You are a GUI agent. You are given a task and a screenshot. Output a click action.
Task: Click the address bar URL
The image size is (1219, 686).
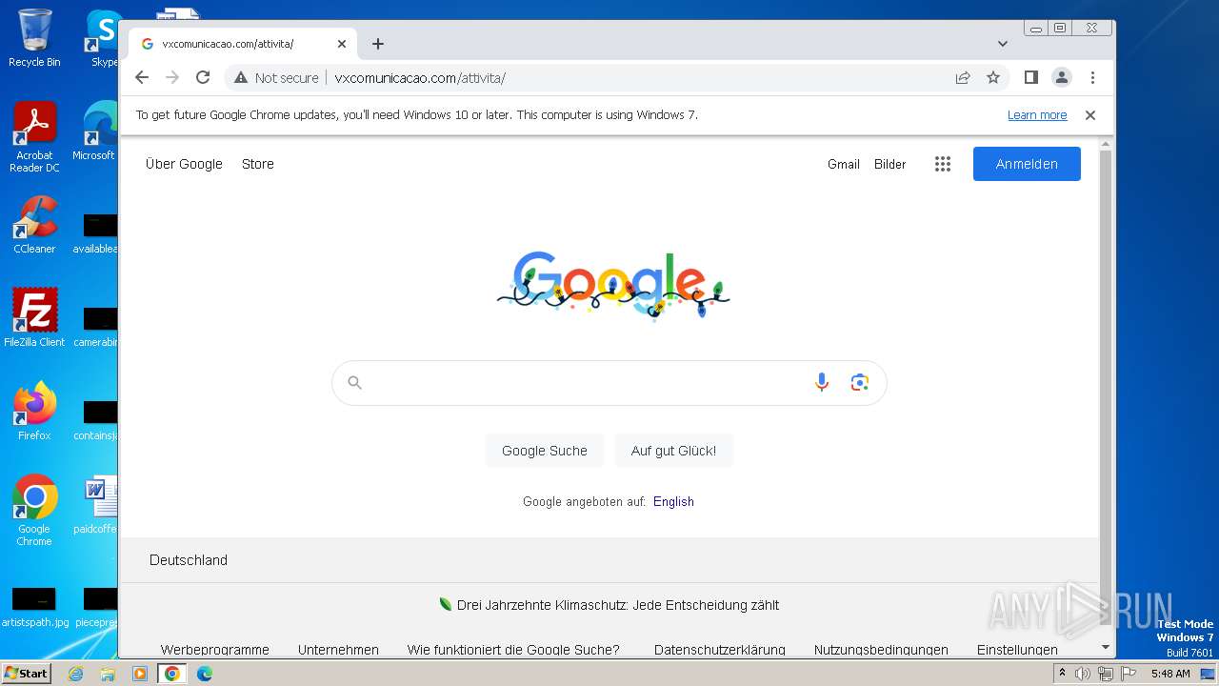[x=420, y=78]
